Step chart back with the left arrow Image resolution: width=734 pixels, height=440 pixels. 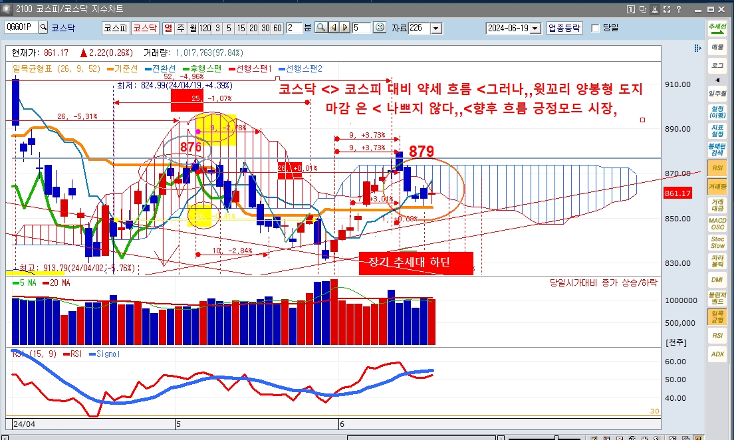tap(334, 28)
